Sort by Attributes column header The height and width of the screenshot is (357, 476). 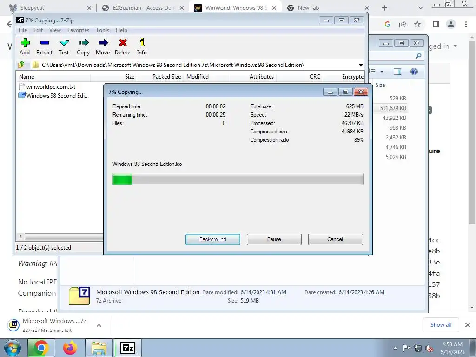(253, 77)
